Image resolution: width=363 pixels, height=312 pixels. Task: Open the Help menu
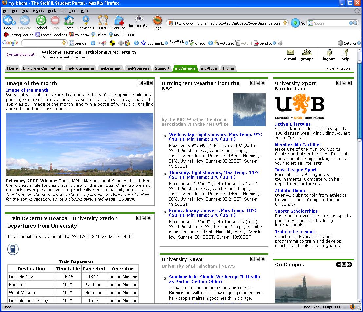coord(84,11)
